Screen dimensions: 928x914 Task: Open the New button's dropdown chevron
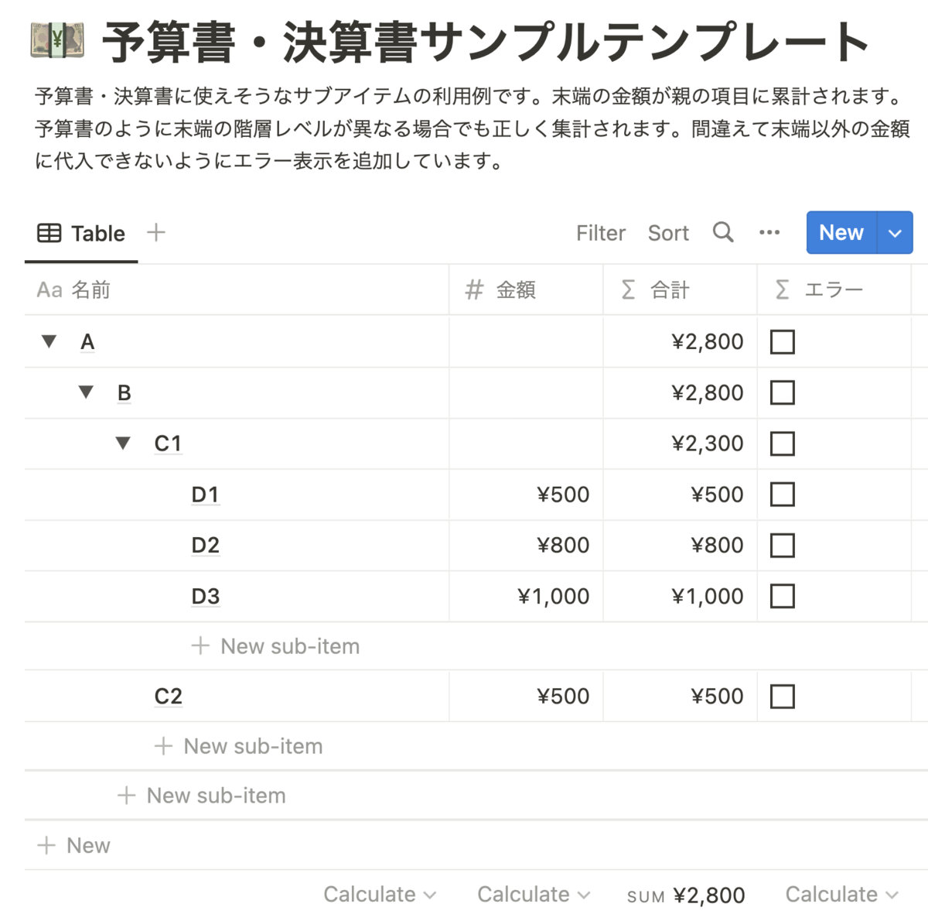click(x=895, y=232)
